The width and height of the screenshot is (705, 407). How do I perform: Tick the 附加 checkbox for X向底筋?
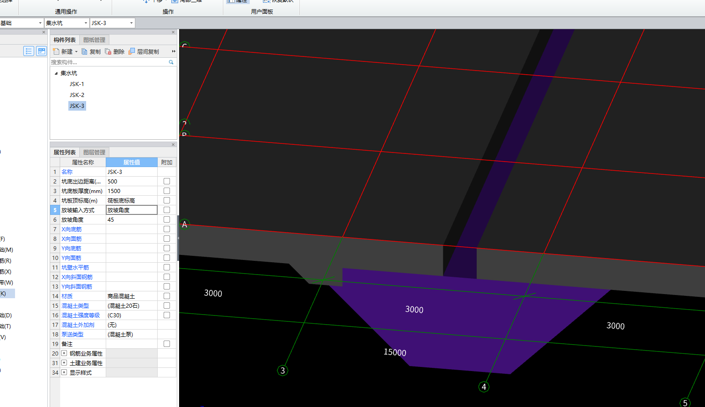coord(167,229)
